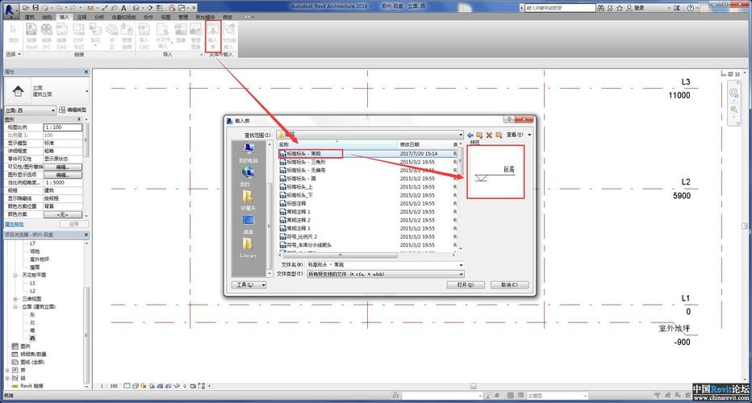Click the red X delete icon in dialog toolbar

[489, 135]
